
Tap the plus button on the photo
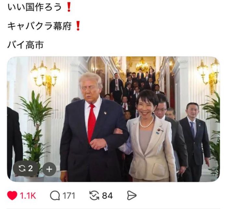[x=49, y=169]
